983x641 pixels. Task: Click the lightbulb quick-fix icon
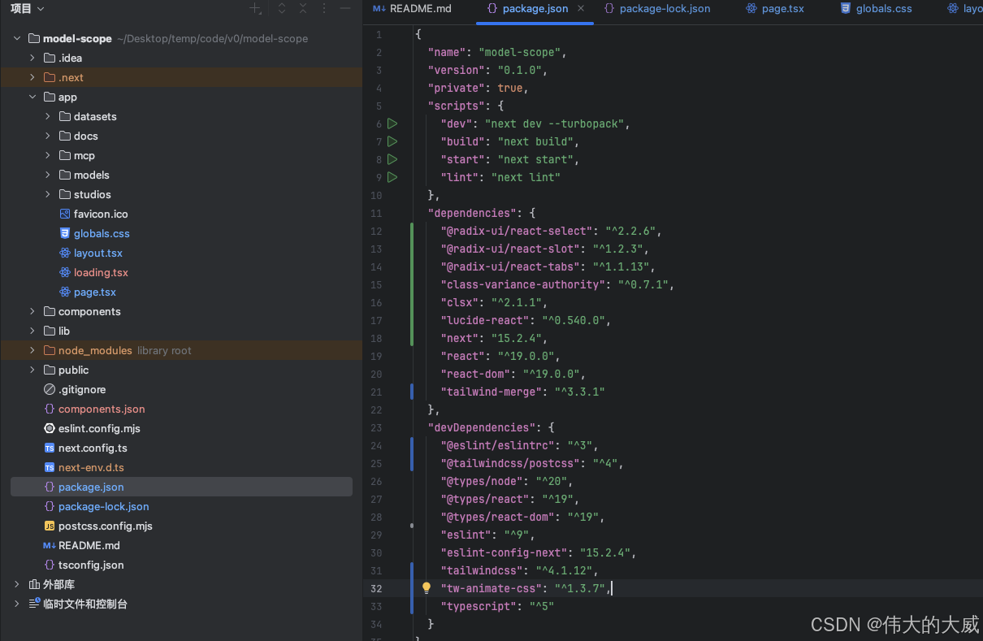[426, 587]
